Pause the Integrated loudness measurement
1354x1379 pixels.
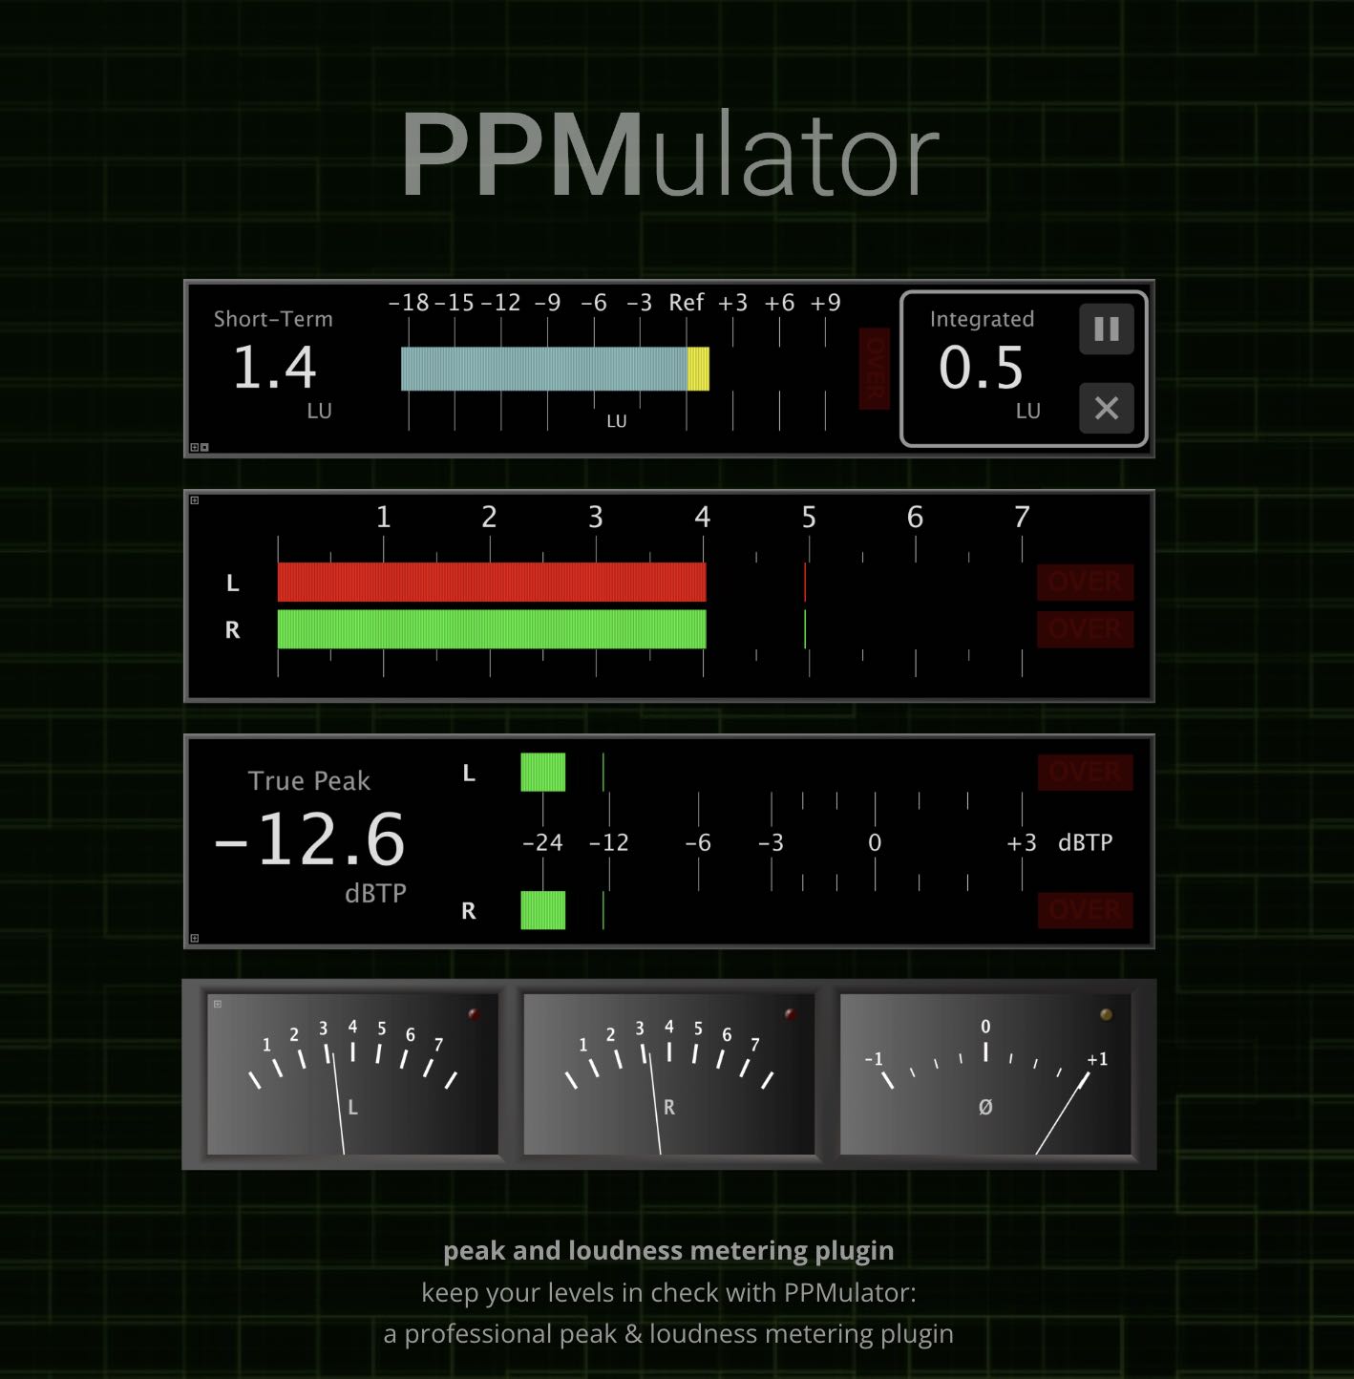(x=1106, y=329)
